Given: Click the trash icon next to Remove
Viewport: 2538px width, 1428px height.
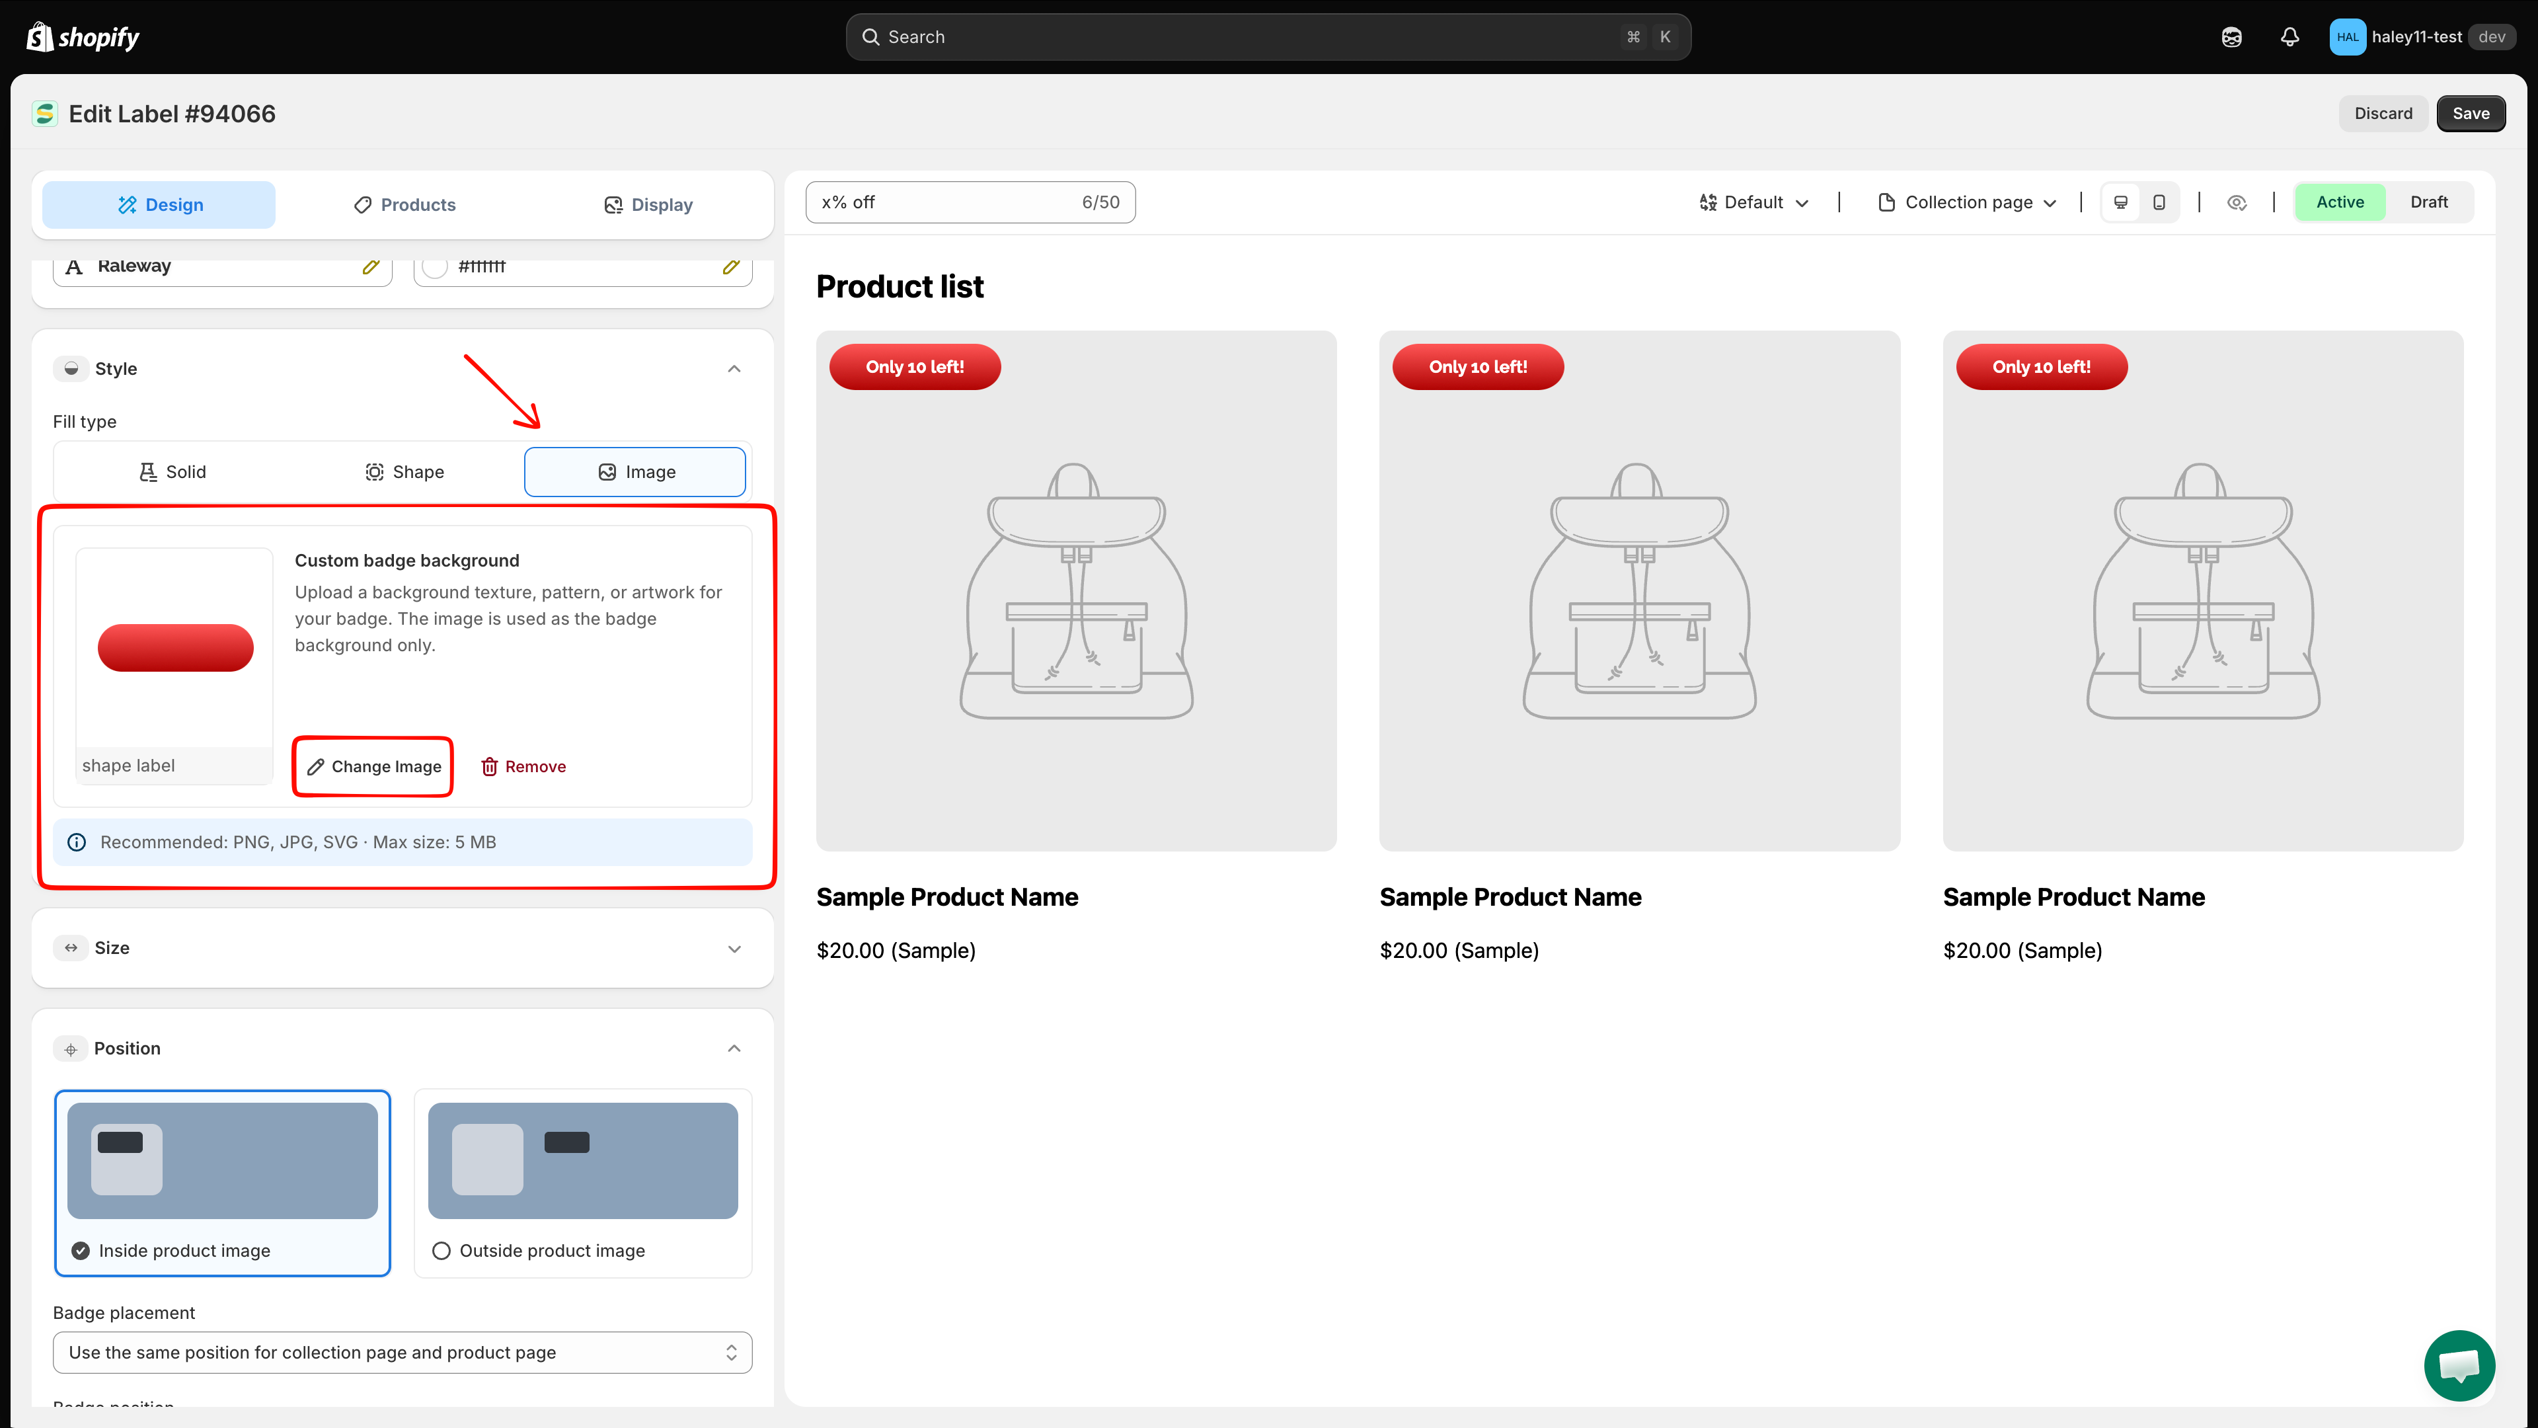Looking at the screenshot, I should click(x=488, y=767).
